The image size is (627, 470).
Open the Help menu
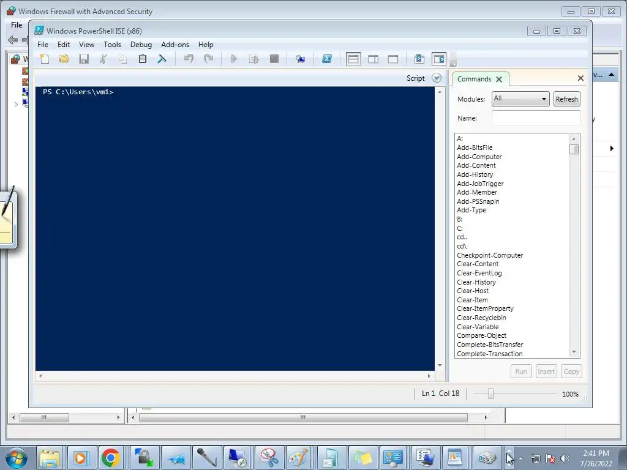click(x=206, y=44)
